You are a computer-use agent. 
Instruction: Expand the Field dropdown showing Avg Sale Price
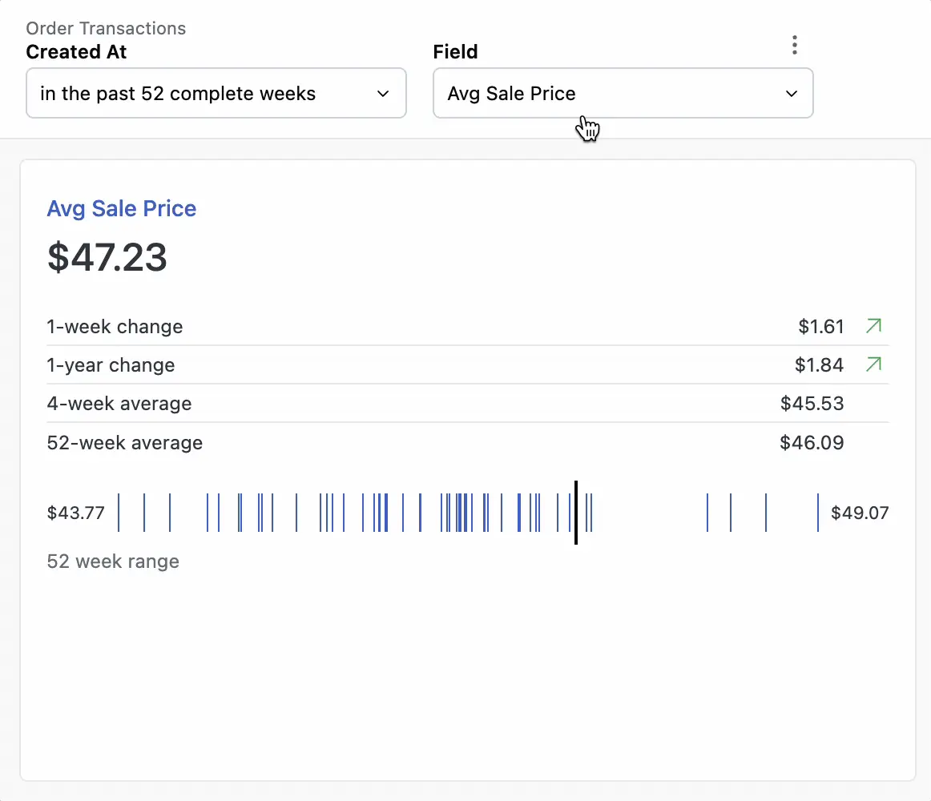pos(622,94)
